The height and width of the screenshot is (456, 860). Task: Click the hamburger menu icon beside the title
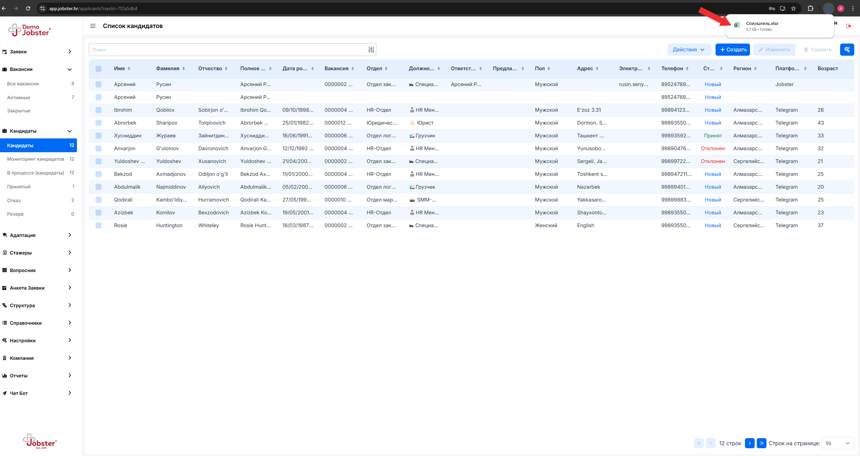[93, 26]
